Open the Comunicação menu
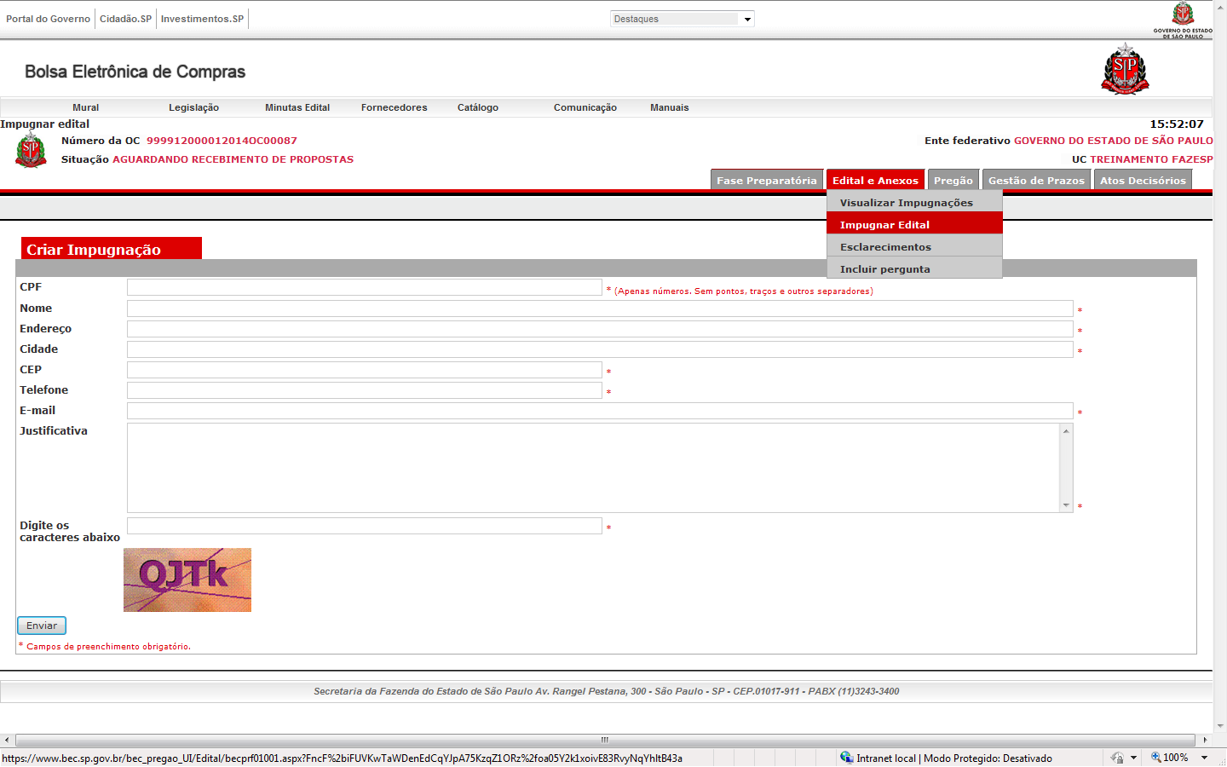 tap(585, 107)
